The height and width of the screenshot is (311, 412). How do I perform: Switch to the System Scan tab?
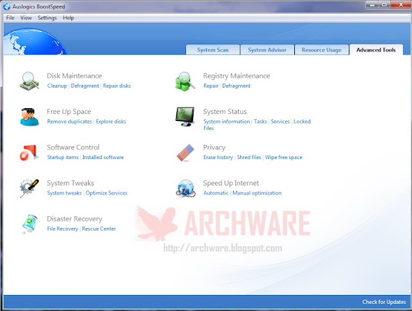213,50
